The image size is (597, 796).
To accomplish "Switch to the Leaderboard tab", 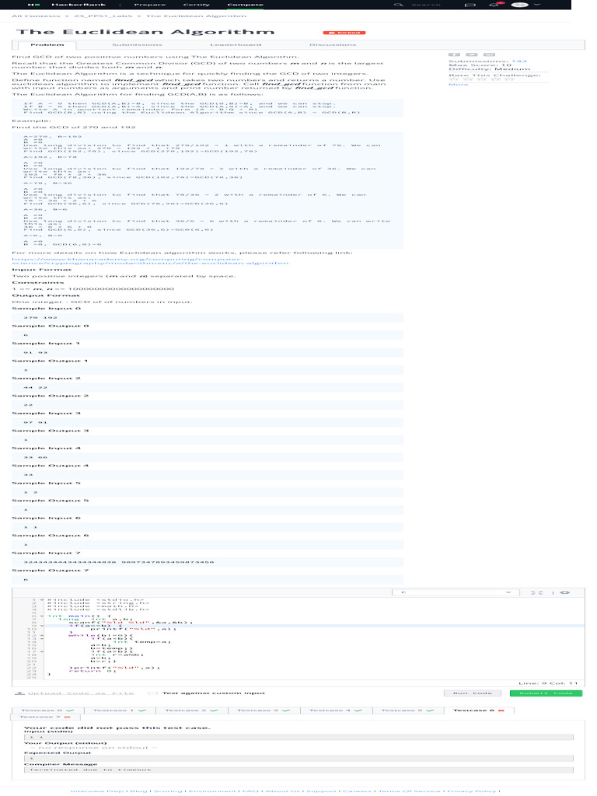I will (236, 44).
